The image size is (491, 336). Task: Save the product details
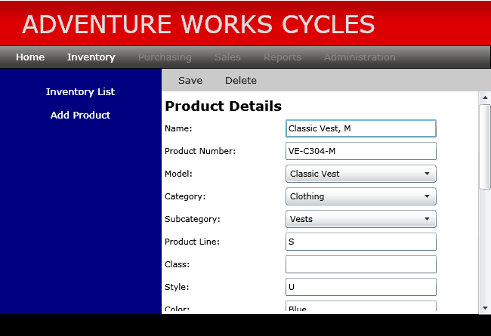(x=190, y=81)
